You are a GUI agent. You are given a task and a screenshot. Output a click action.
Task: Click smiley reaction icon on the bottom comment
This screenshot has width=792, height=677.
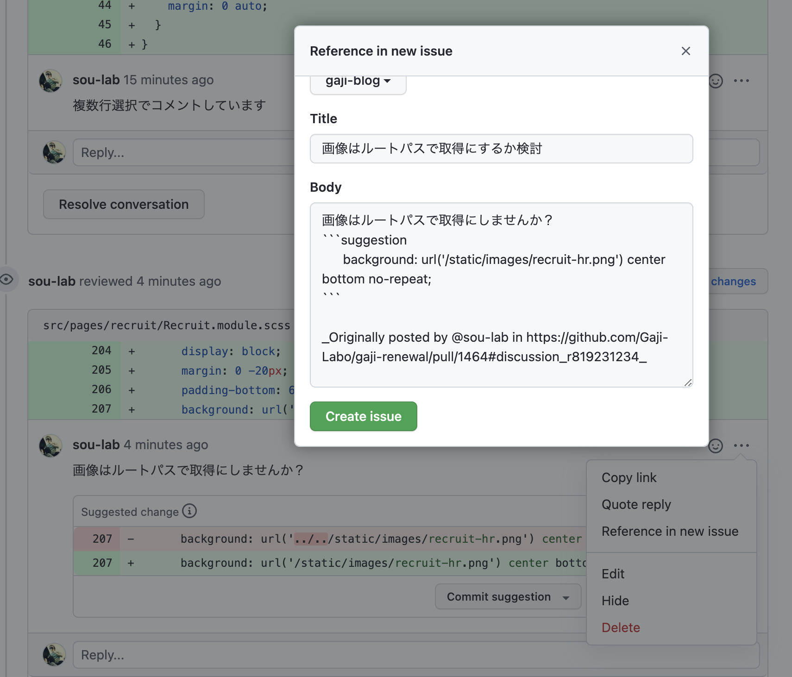(x=716, y=445)
